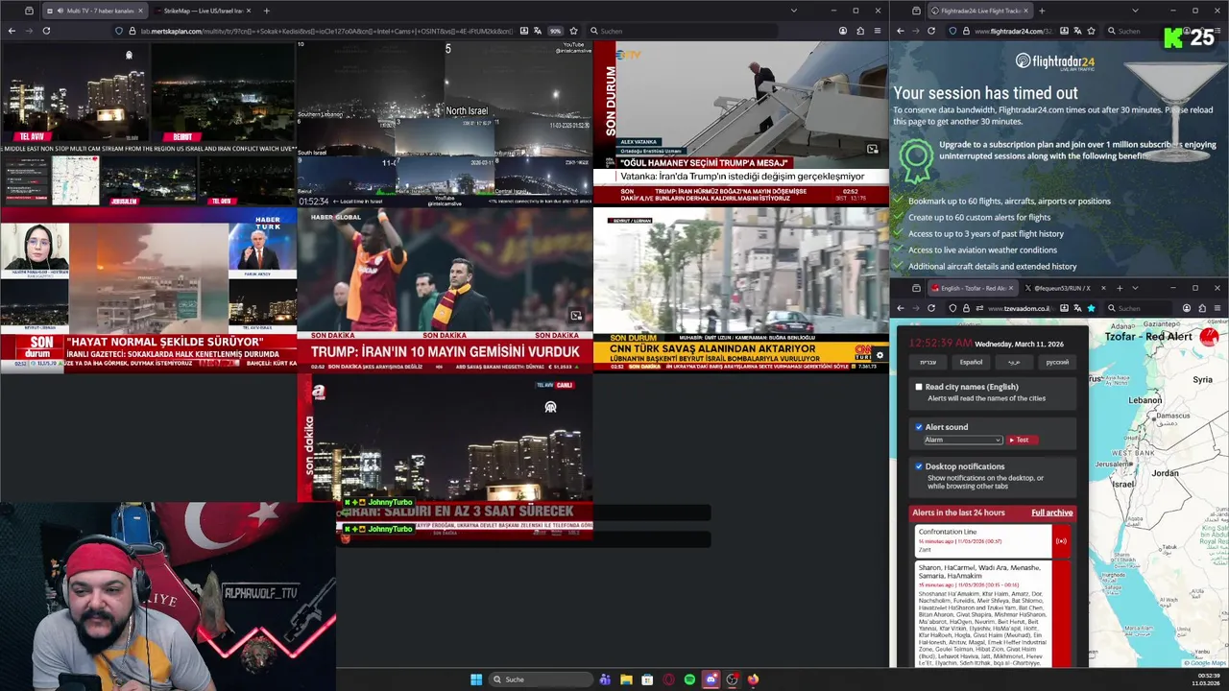Open the Alarm sound dropdown
This screenshot has height=691, width=1229.
click(x=963, y=440)
